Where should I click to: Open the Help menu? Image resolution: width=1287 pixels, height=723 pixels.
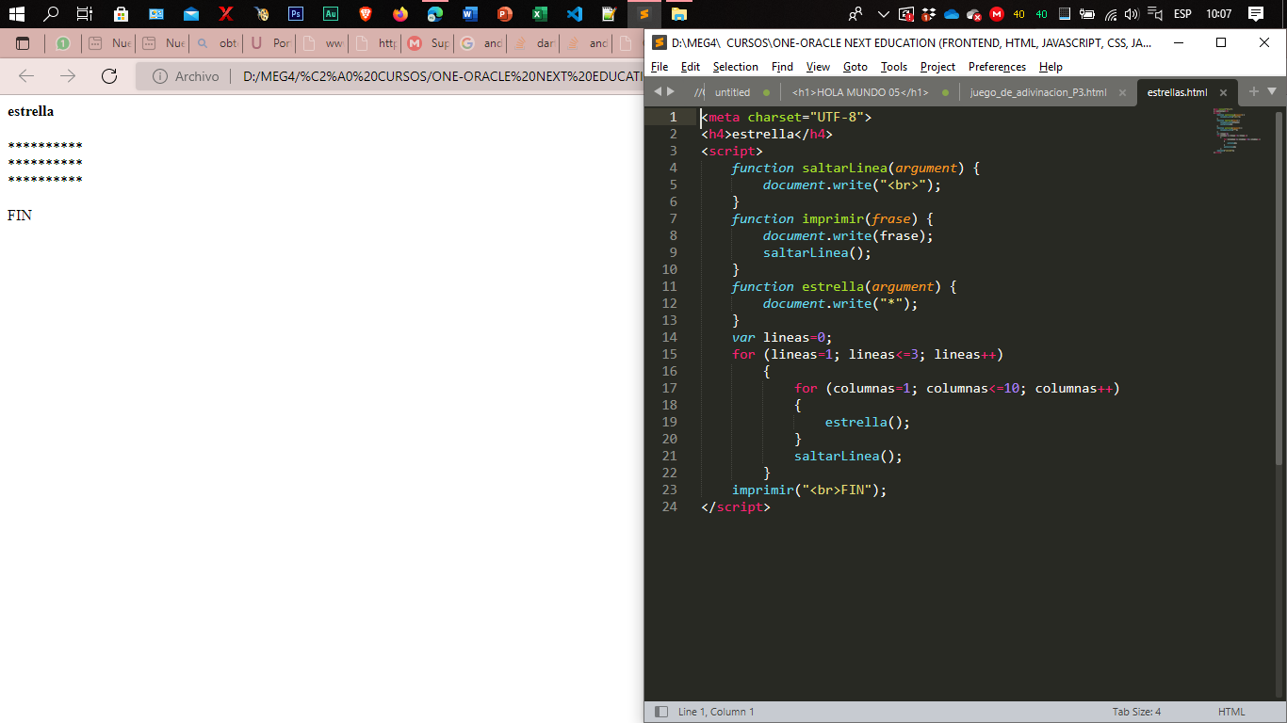1051,67
